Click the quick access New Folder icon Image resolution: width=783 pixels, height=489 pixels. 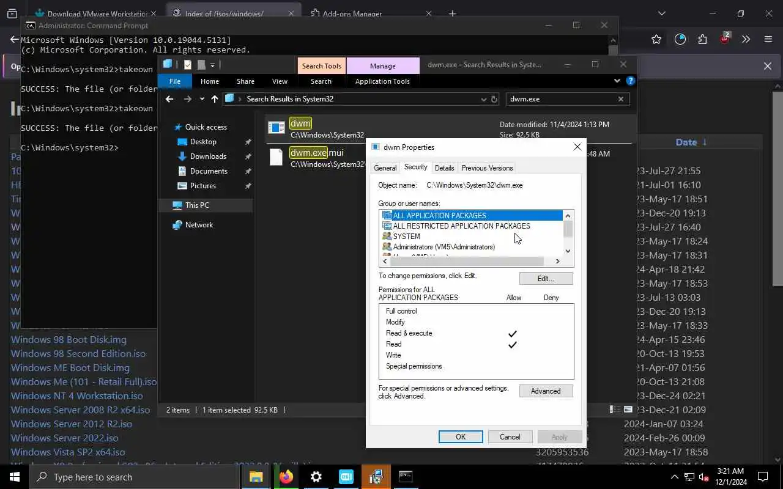(201, 65)
